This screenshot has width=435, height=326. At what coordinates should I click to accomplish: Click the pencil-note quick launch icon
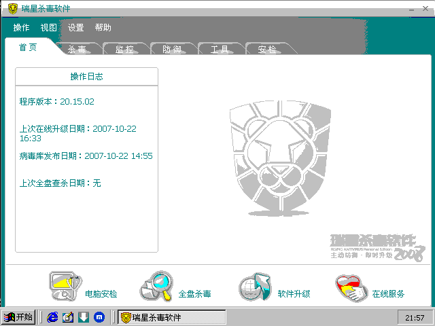point(68,317)
